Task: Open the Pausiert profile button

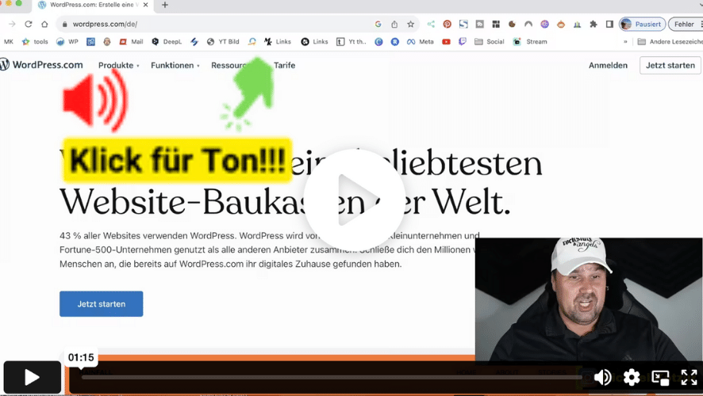Action: (x=642, y=25)
